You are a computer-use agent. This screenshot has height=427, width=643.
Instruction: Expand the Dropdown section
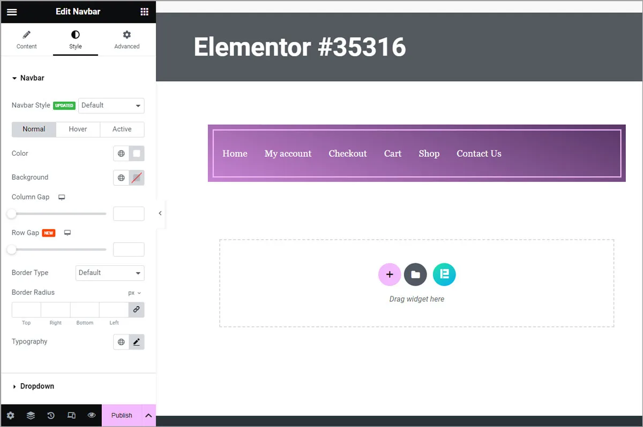pyautogui.click(x=33, y=386)
